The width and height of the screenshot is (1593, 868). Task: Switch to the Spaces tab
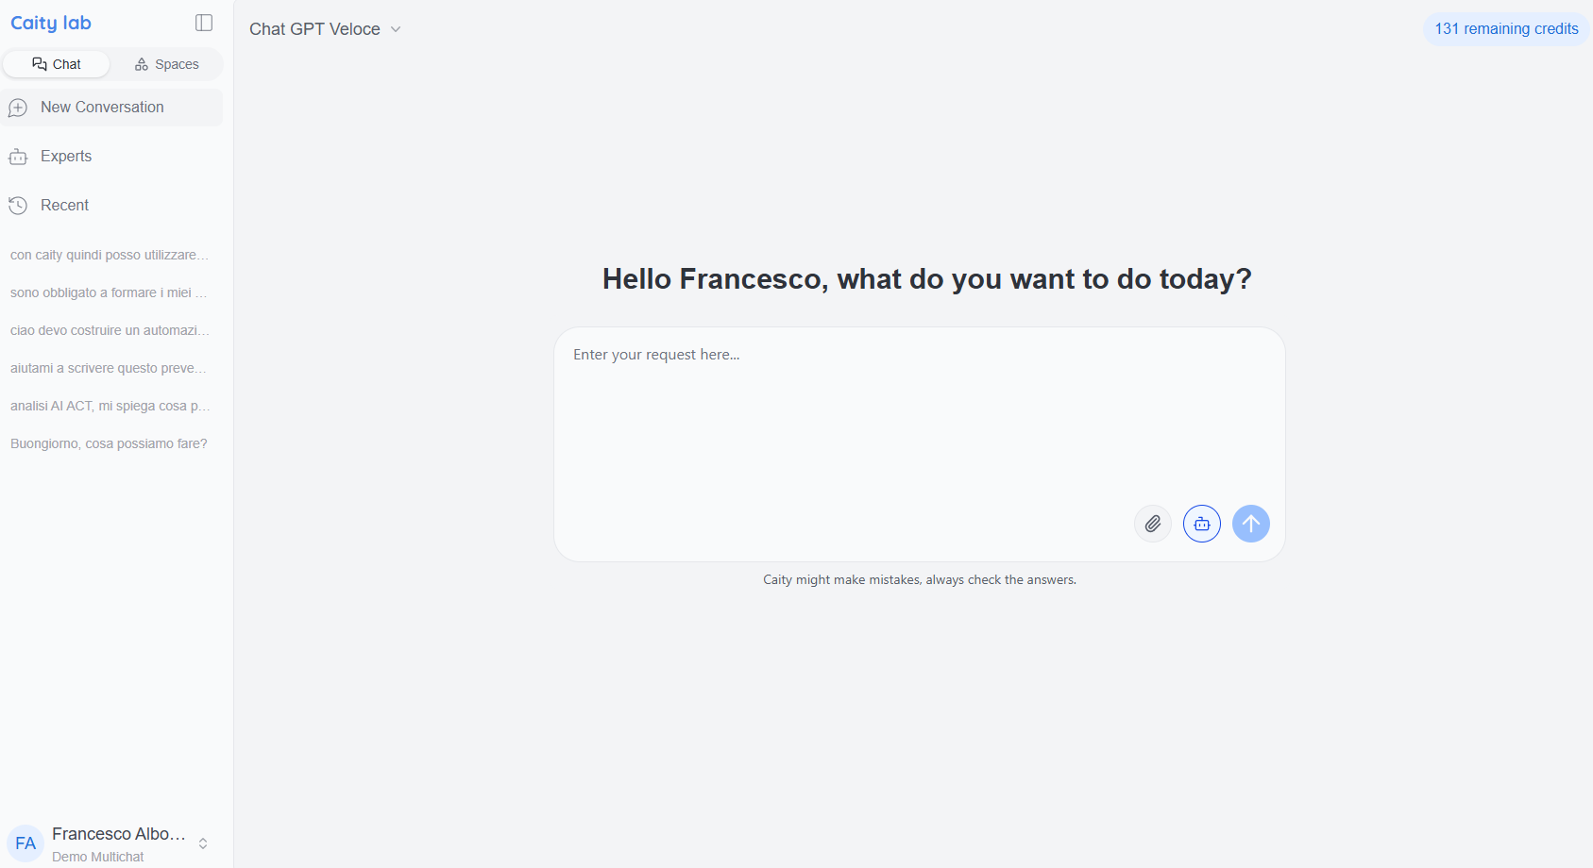[167, 64]
